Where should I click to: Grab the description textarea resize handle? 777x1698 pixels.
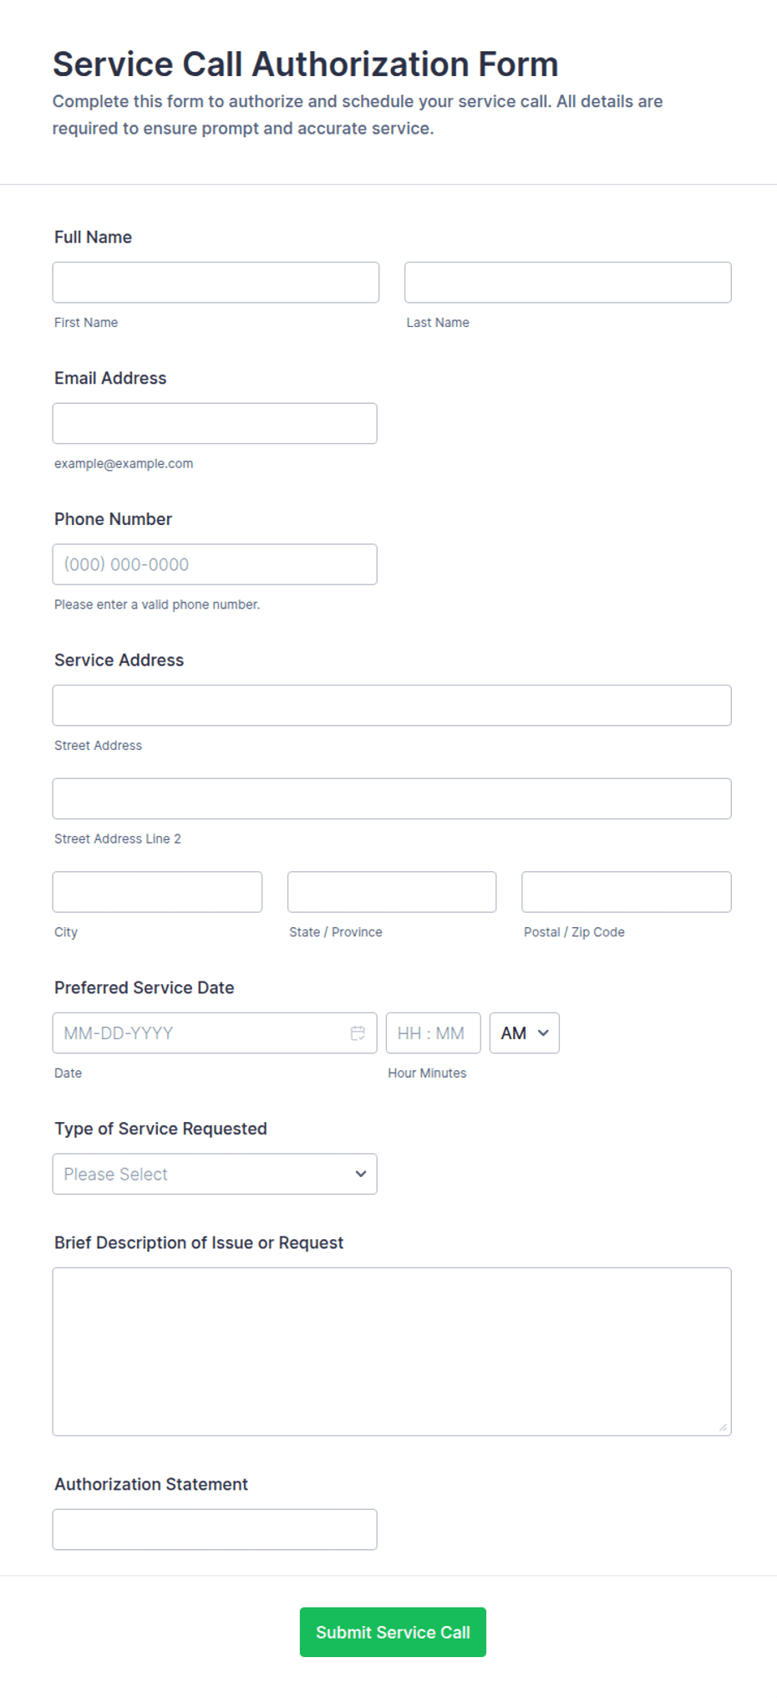point(723,1427)
